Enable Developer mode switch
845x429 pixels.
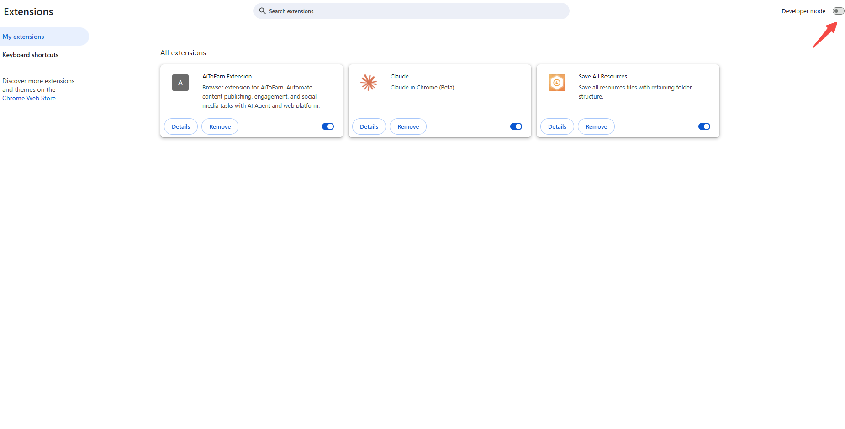(x=838, y=11)
